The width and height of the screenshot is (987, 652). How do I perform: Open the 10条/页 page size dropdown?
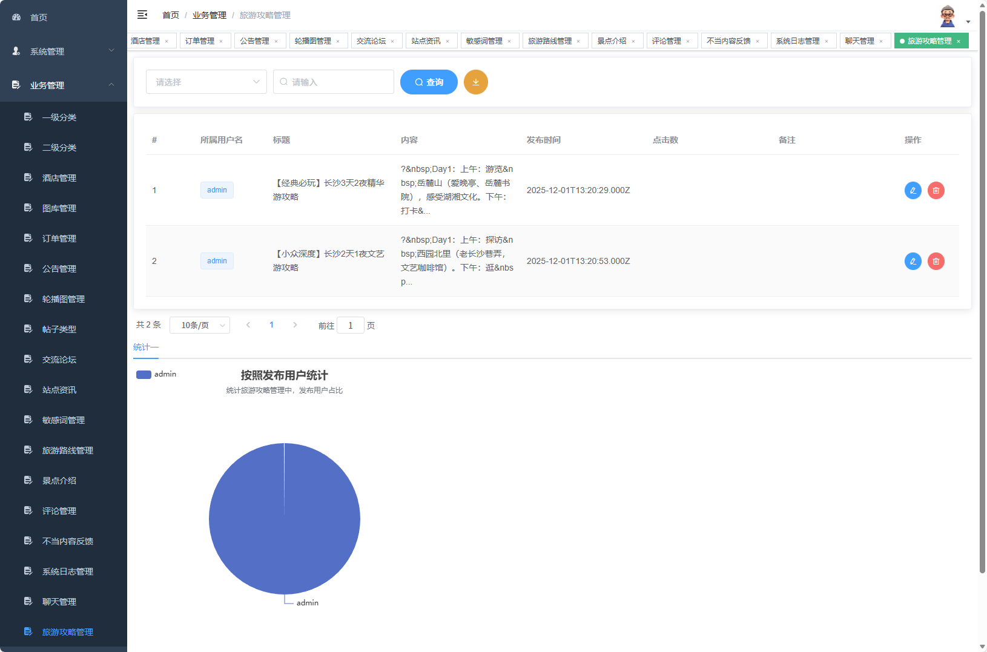[x=200, y=325]
